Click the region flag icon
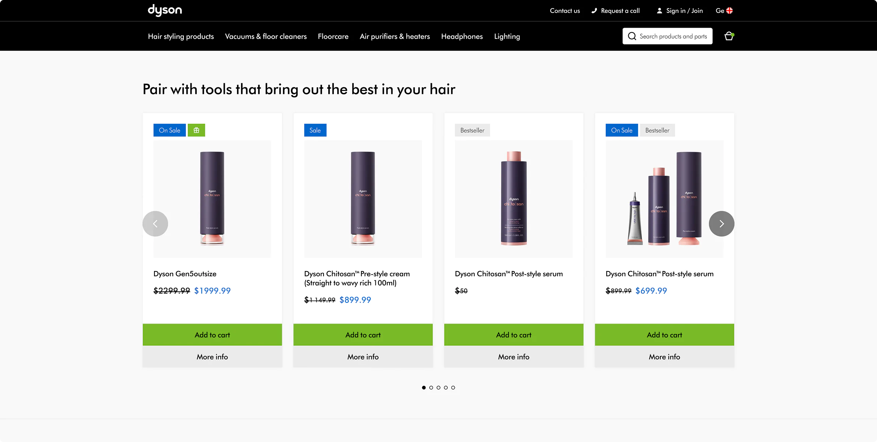The height and width of the screenshot is (442, 877). tap(729, 11)
